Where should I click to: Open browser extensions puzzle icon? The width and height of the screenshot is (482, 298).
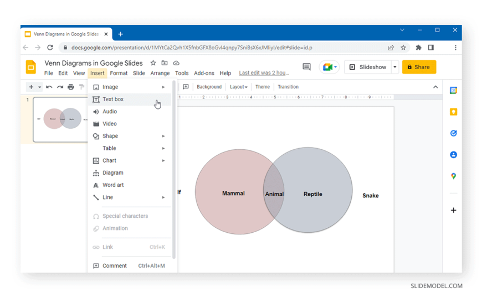418,48
